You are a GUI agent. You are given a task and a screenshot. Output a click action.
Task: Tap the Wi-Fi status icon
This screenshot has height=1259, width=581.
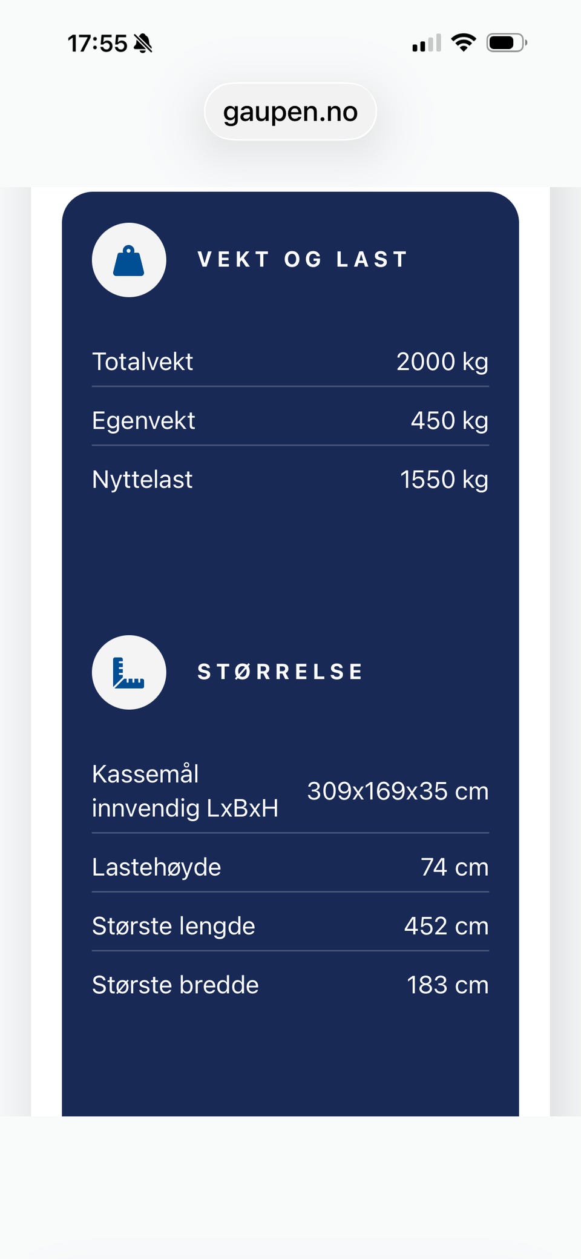point(464,43)
